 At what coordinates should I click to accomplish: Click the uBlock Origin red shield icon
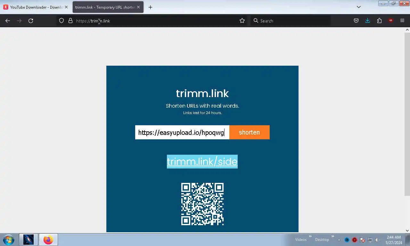tap(391, 20)
